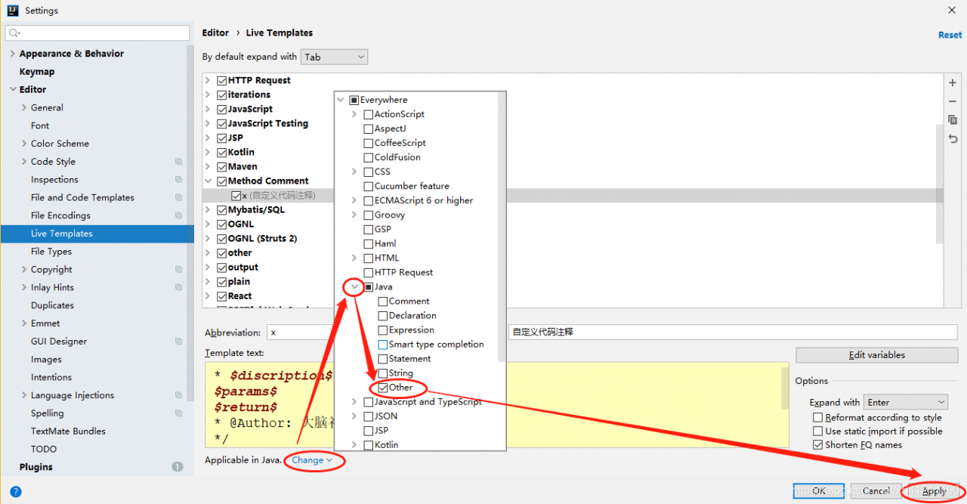Image resolution: width=967 pixels, height=504 pixels.
Task: Enable the Java Comment context checkbox
Action: tap(383, 301)
